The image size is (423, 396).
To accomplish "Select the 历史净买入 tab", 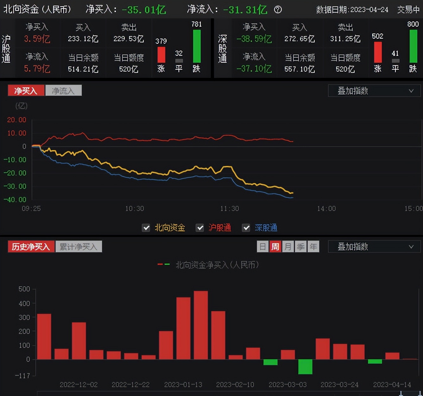I will click(x=31, y=246).
